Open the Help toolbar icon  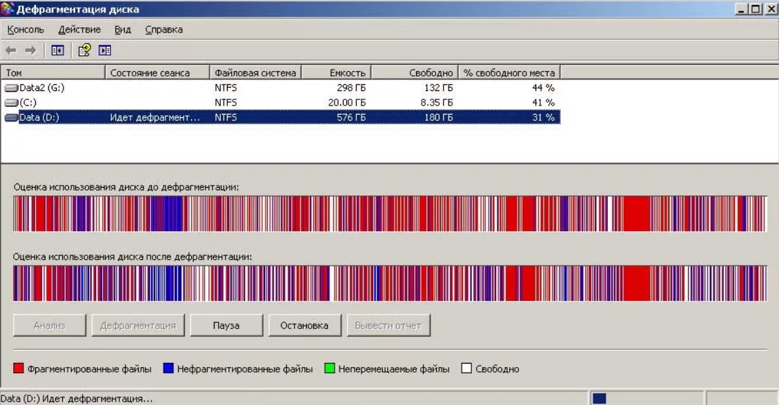84,50
